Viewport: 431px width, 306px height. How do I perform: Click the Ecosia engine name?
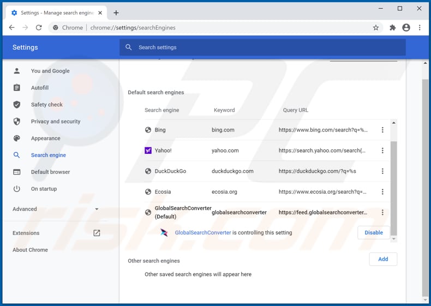pyautogui.click(x=163, y=191)
